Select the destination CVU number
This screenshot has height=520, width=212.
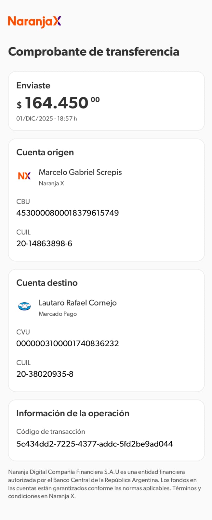68,343
